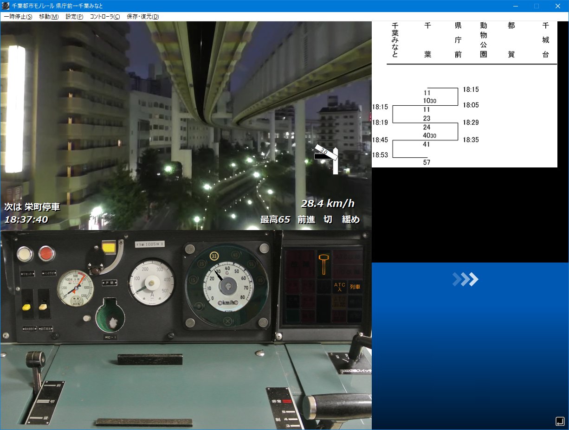569x430 pixels.
Task: Flip the right cream toggle switch
Action: [43, 306]
